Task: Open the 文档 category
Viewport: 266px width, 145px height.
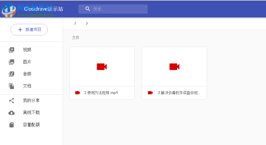Action: 27,86
